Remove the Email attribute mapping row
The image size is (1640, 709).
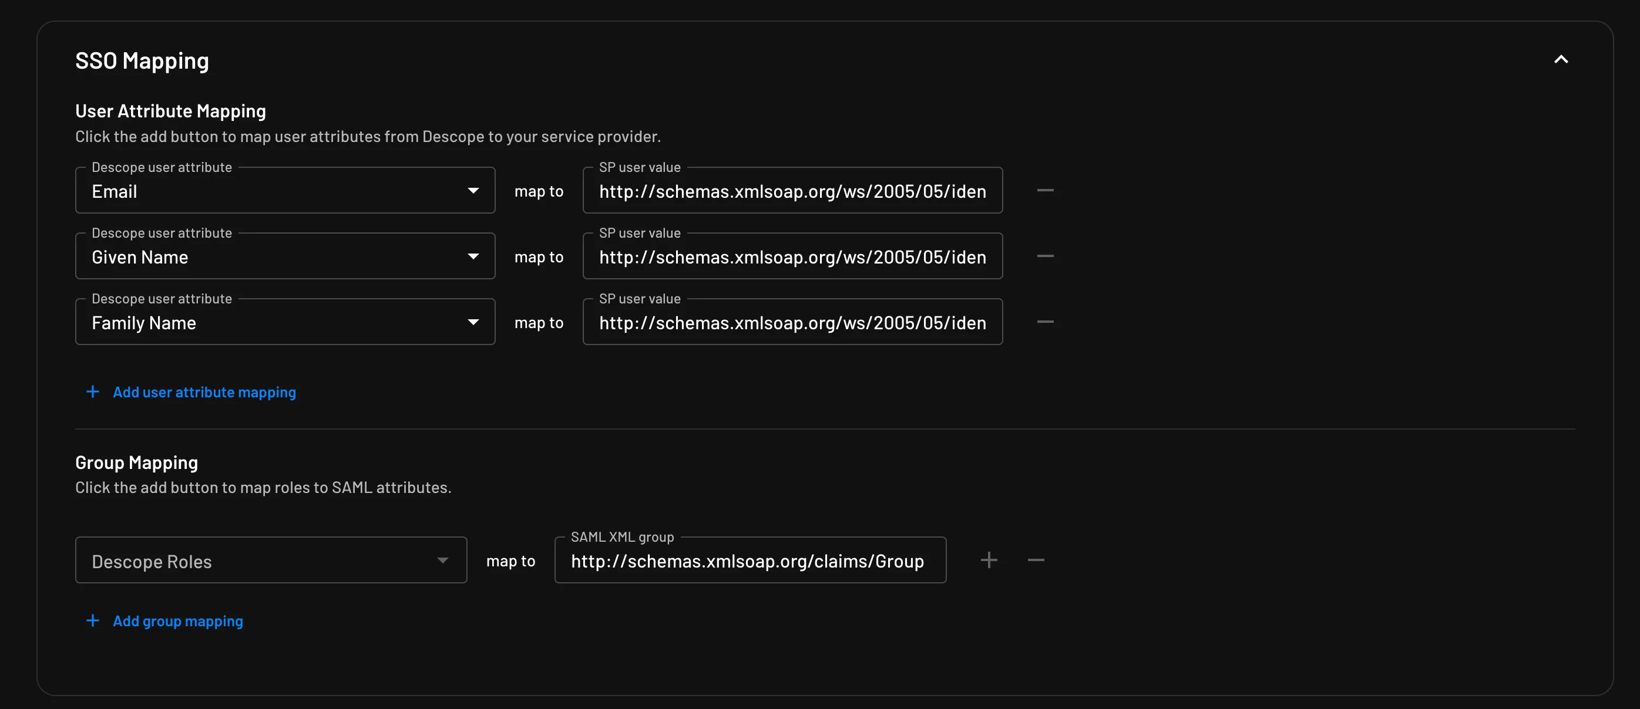pyautogui.click(x=1045, y=190)
